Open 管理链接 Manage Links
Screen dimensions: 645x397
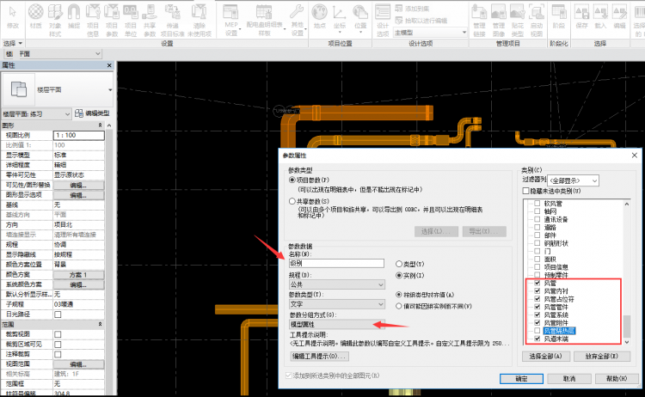click(x=479, y=20)
